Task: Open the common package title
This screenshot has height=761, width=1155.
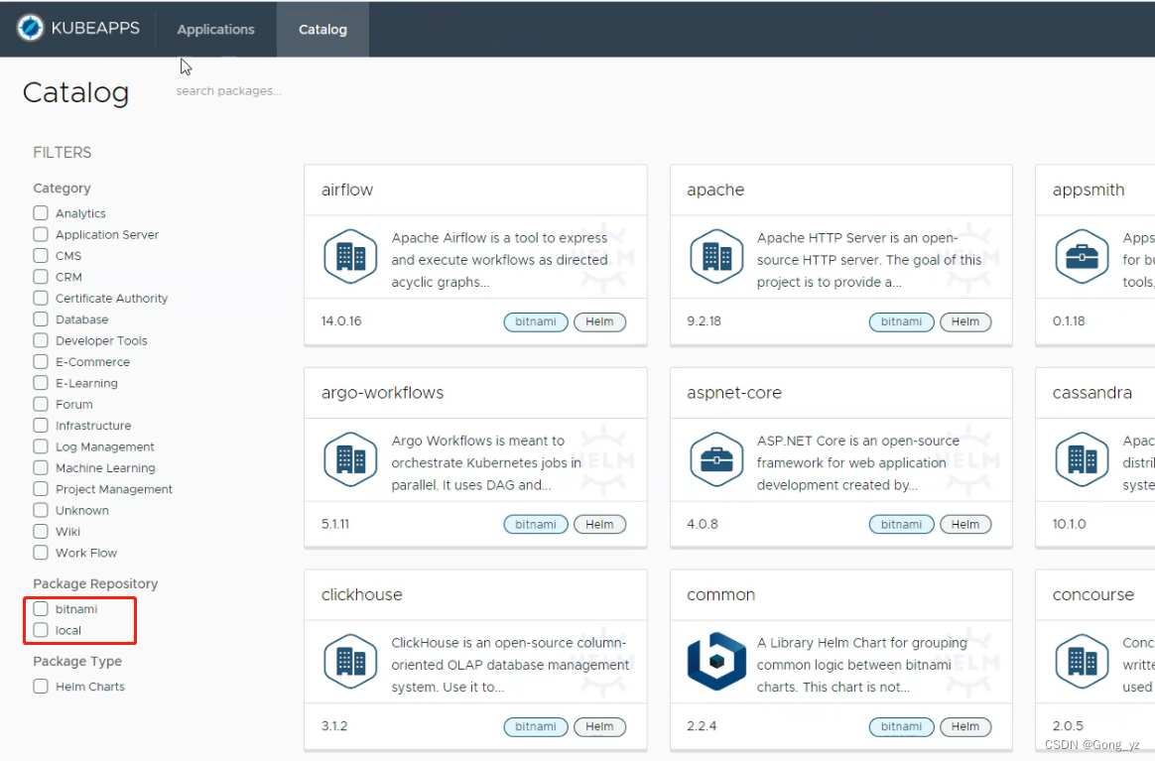Action: 720,594
